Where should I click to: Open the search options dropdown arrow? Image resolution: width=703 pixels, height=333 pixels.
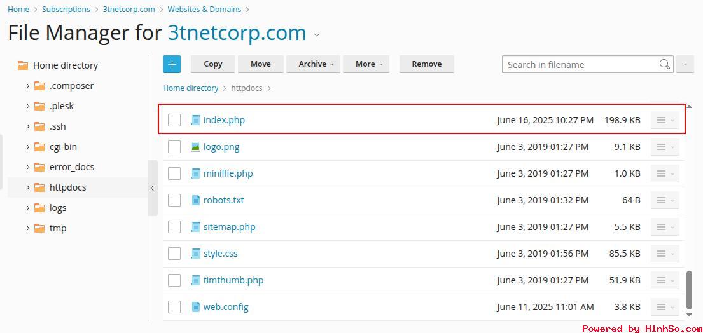(x=685, y=64)
